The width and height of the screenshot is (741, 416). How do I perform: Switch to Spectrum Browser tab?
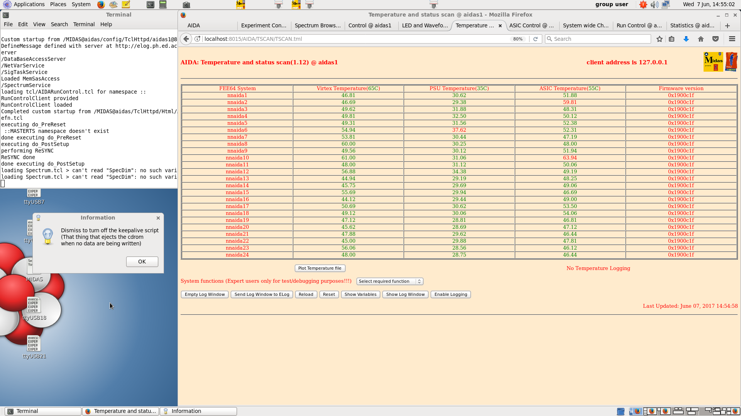(317, 25)
